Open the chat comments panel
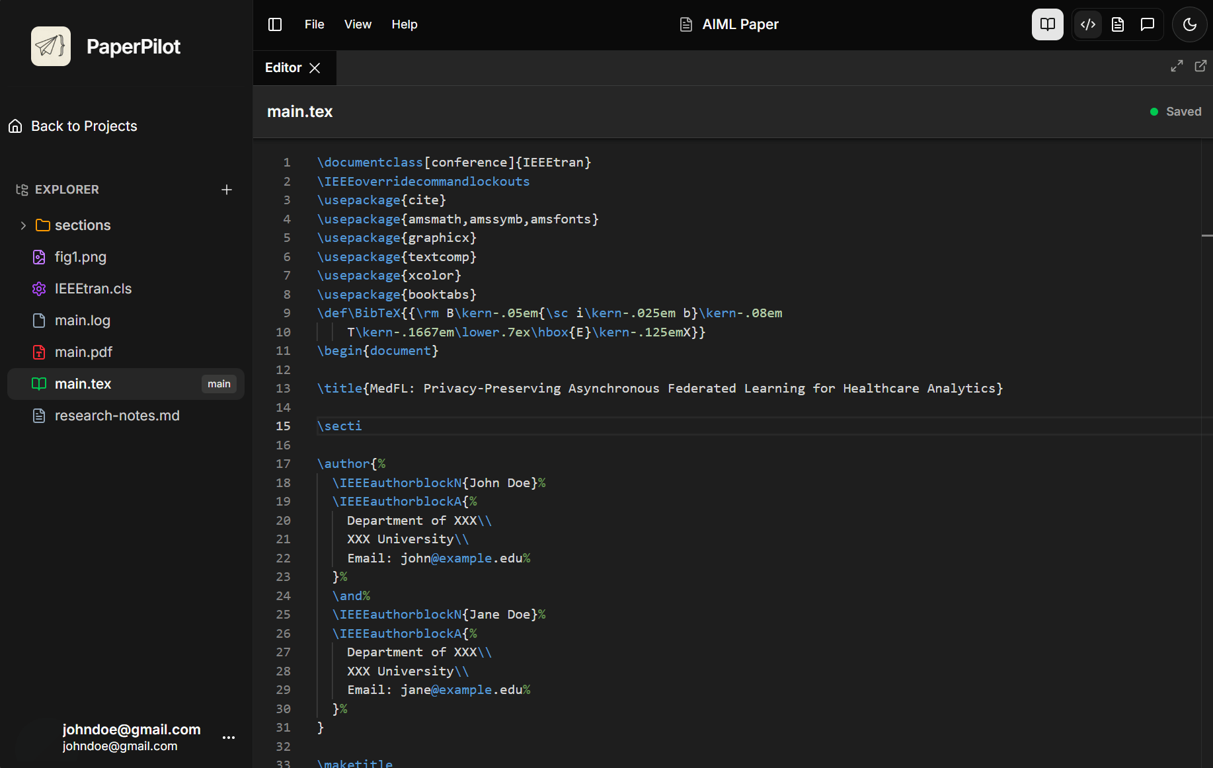This screenshot has height=768, width=1213. pyautogui.click(x=1147, y=24)
